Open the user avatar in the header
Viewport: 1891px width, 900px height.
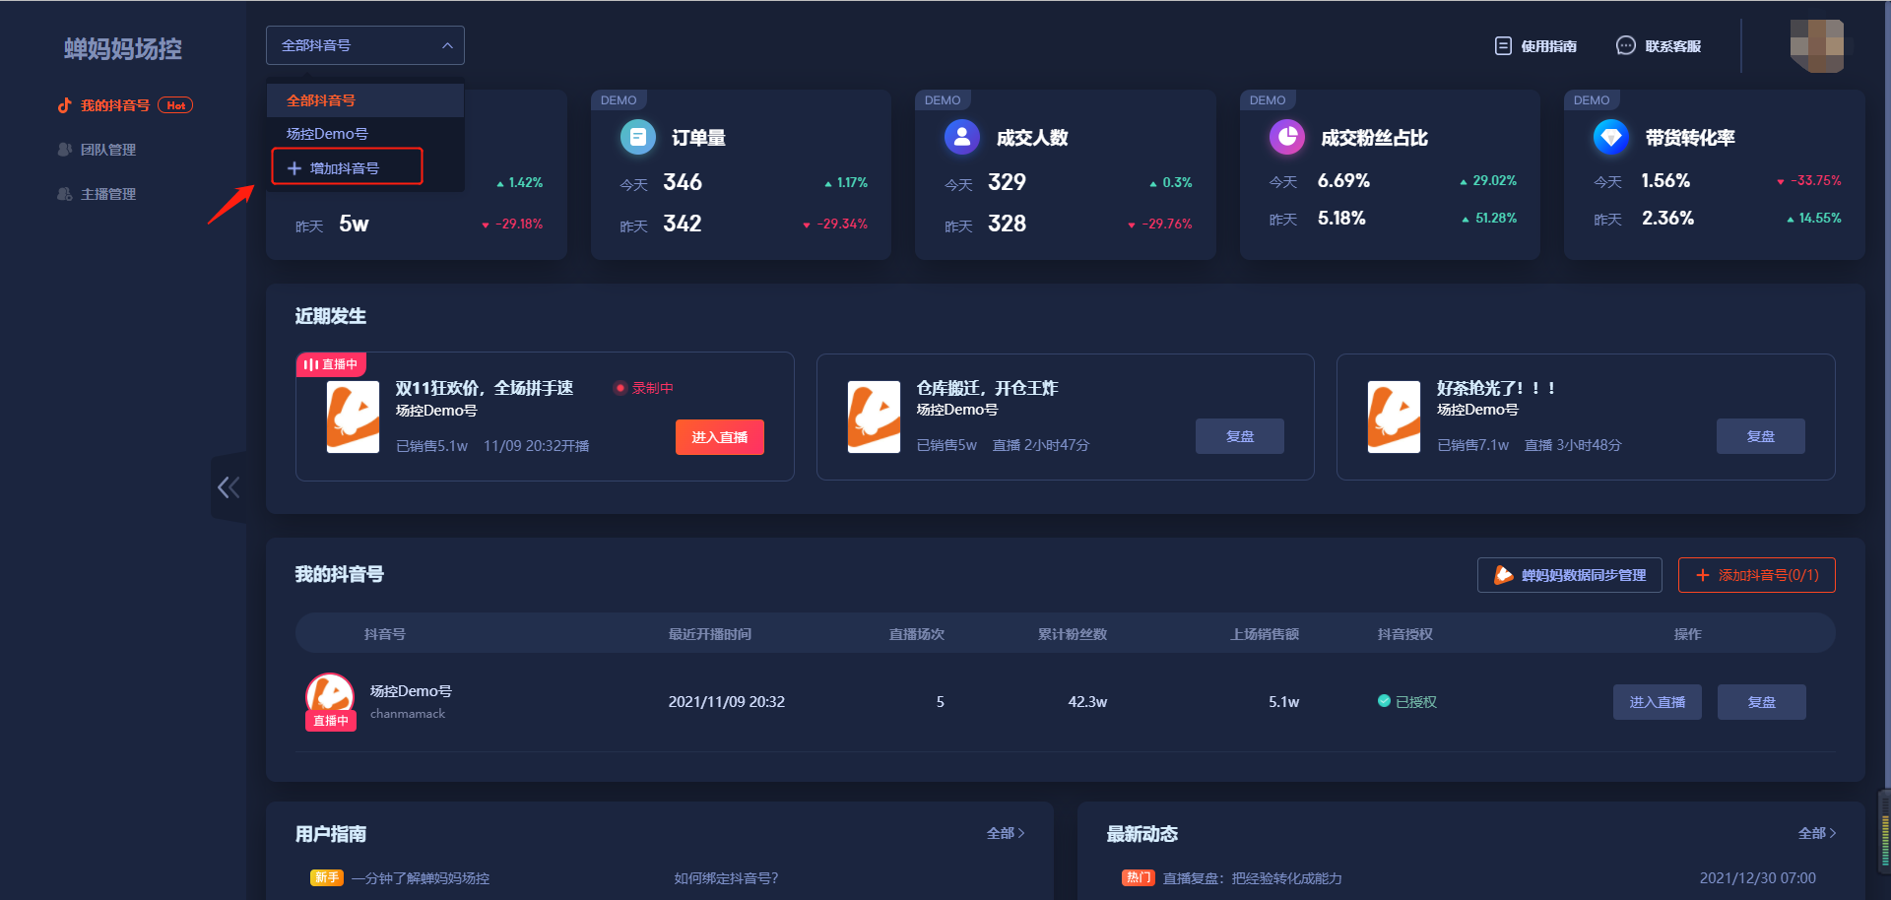coord(1817,45)
